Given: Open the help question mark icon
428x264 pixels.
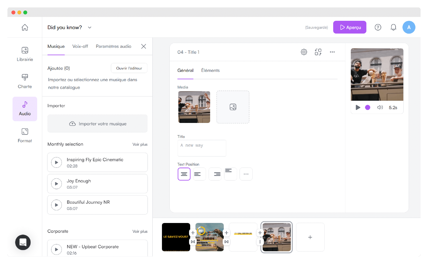Looking at the screenshot, I should point(378,27).
